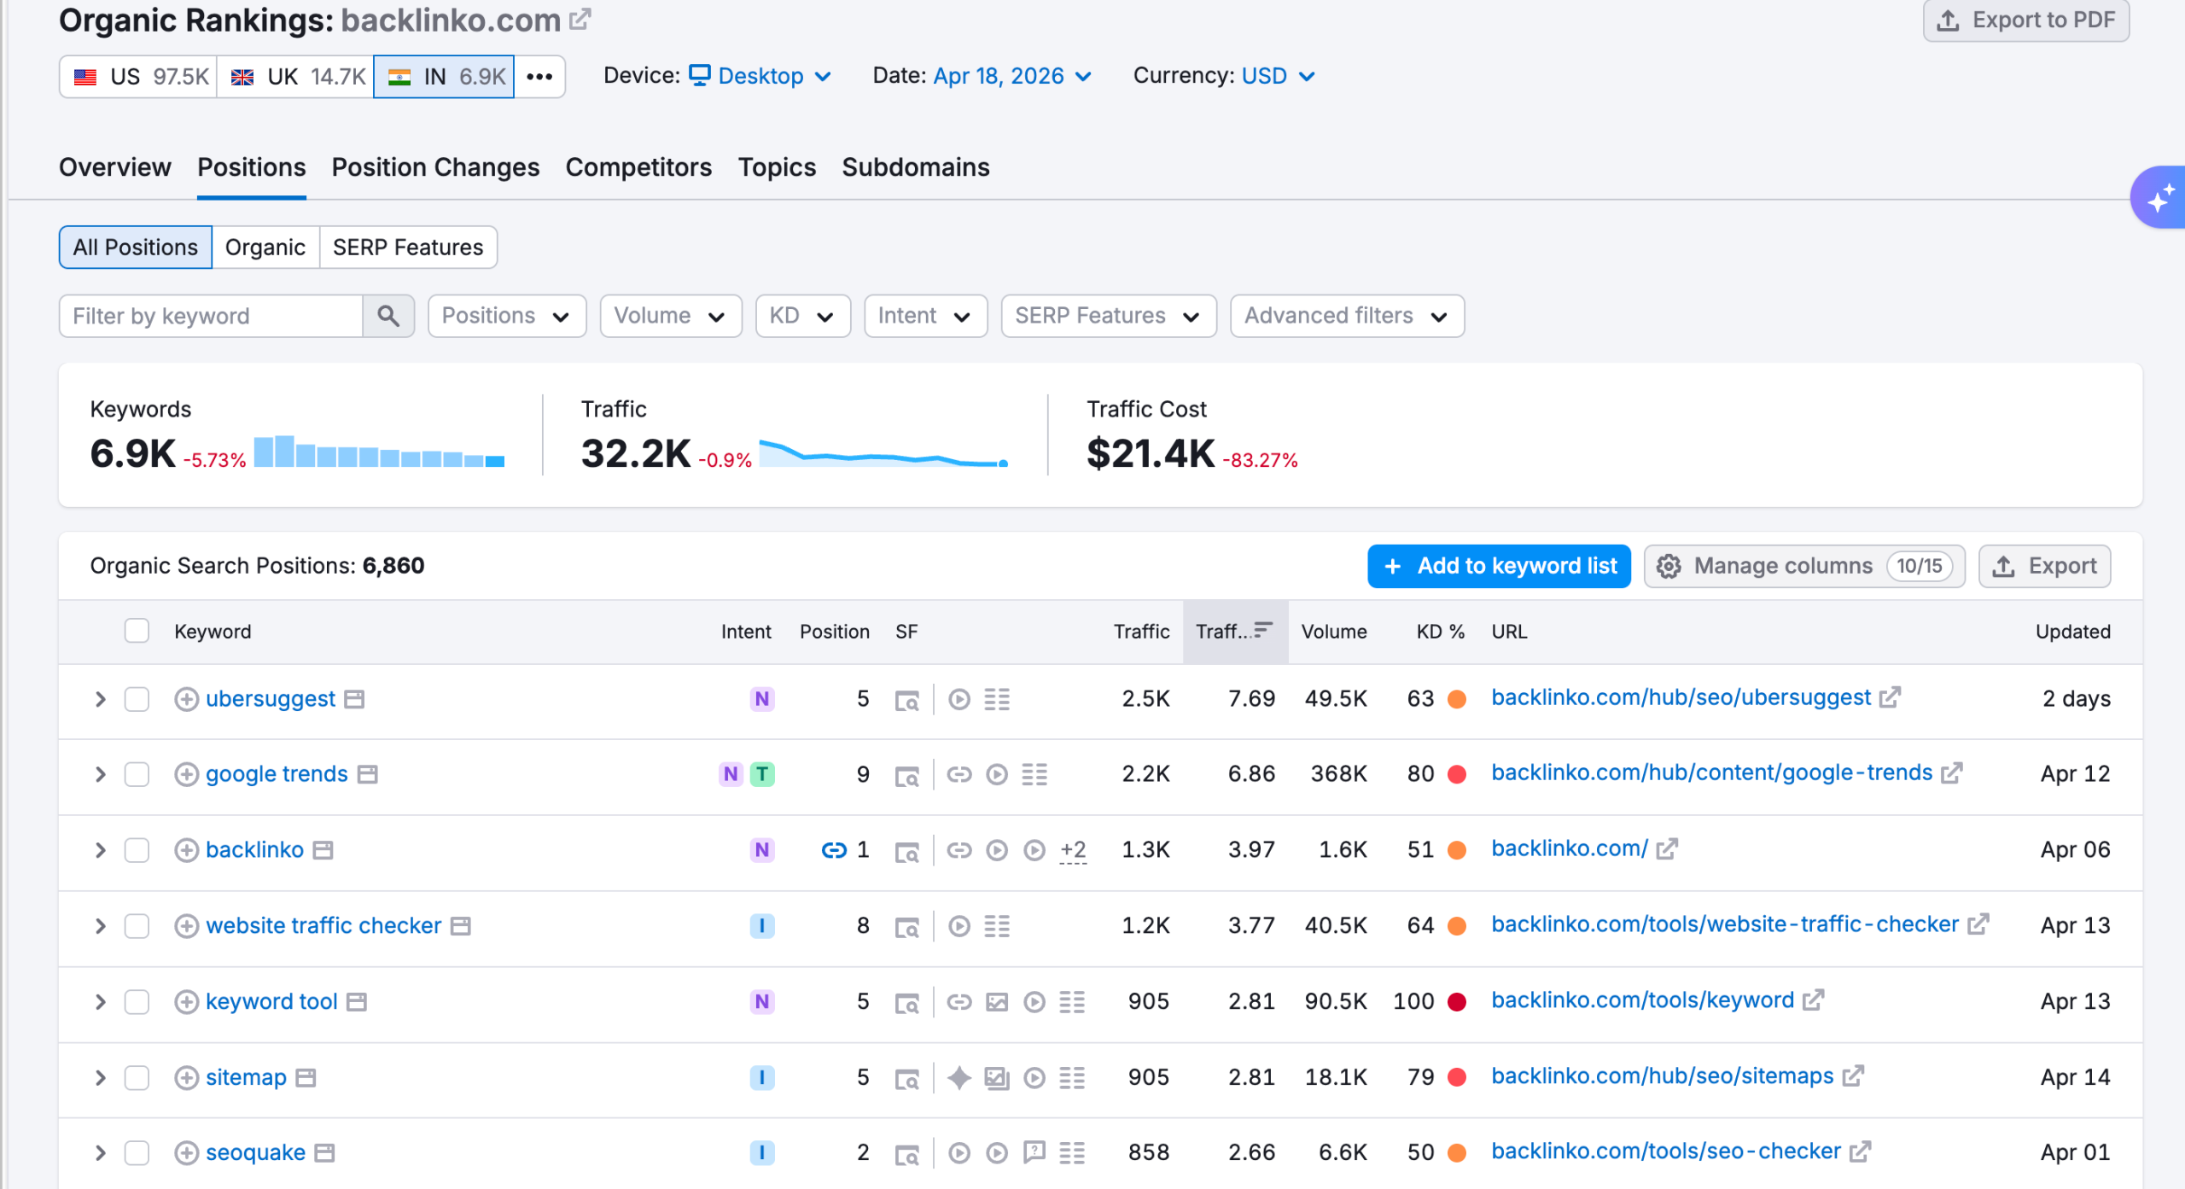This screenshot has height=1189, width=2185.
Task: Open ubersuggest URL external link icon
Action: 1891,697
